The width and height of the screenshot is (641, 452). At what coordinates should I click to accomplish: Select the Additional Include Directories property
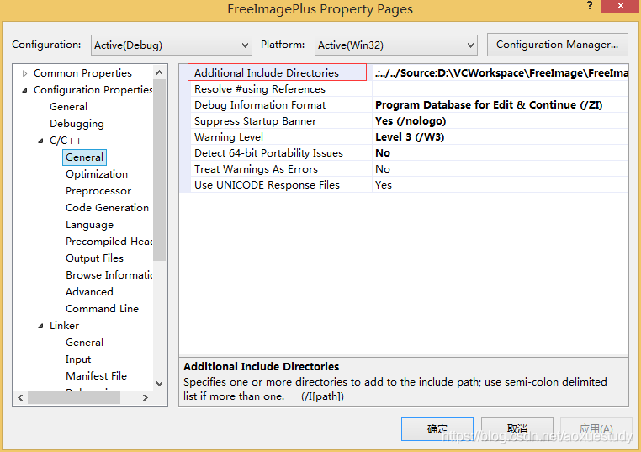(277, 72)
